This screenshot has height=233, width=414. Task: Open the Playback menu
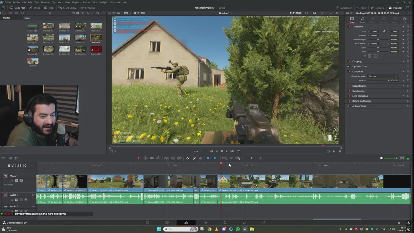point(76,2)
